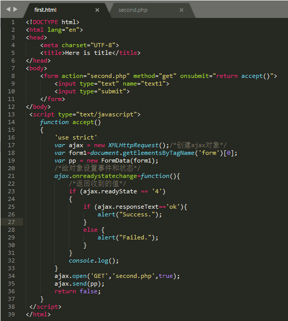Image resolution: width=288 pixels, height=321 pixels.
Task: Click ajax.open call on line 34
Action: point(117,276)
